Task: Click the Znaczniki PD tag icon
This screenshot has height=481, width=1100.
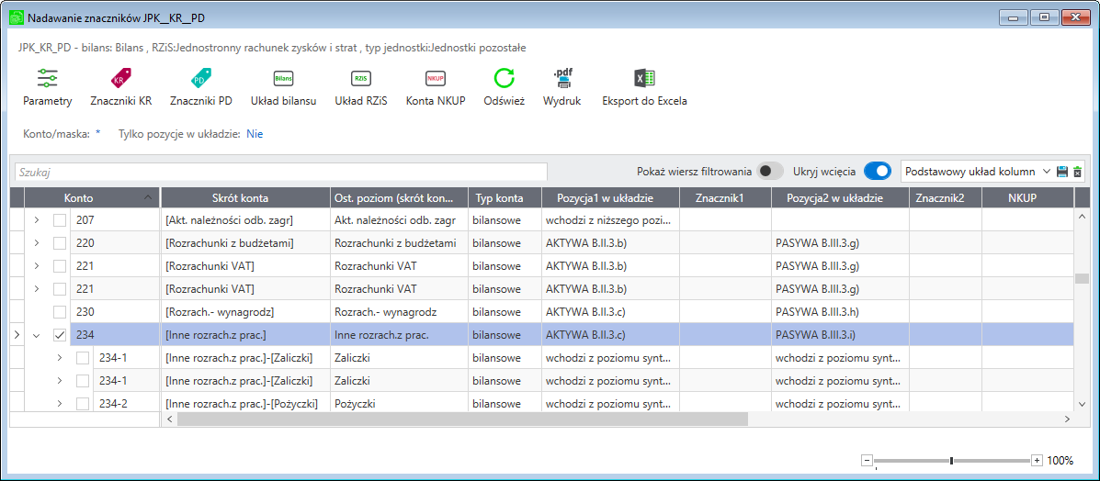Action: pyautogui.click(x=200, y=78)
